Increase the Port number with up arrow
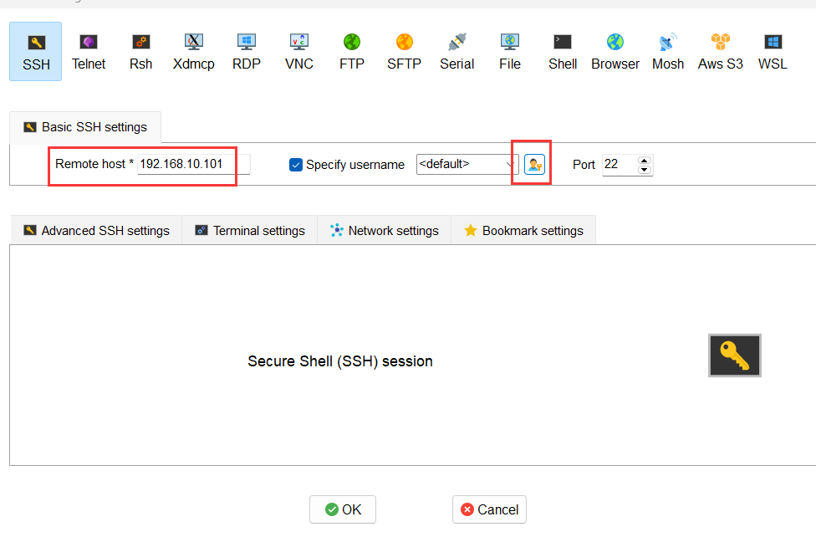This screenshot has width=816, height=537. 645,161
